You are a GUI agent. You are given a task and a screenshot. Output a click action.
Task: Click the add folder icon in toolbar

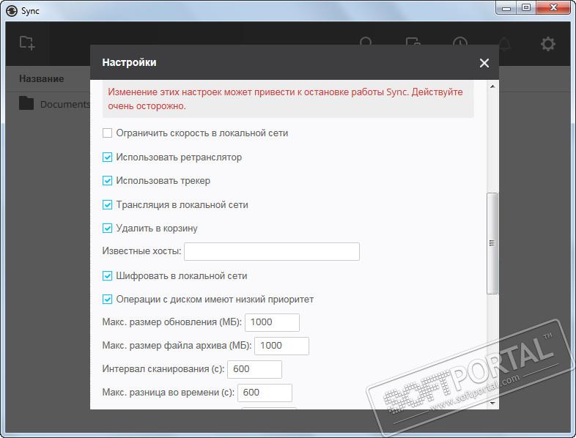point(27,43)
